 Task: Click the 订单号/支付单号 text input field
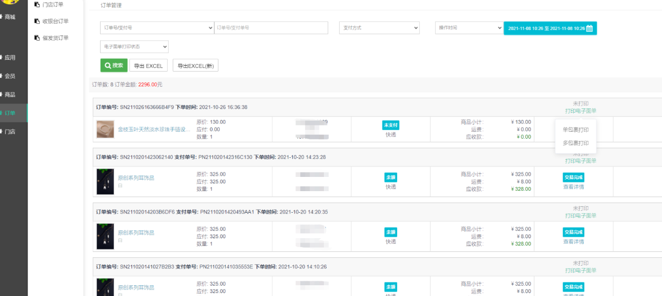(271, 28)
